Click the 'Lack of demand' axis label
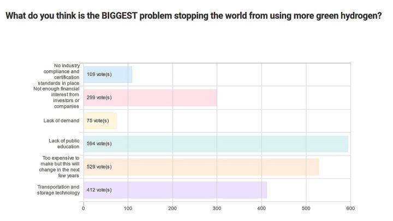Viewport: 393px width, 221px height. pyautogui.click(x=61, y=121)
